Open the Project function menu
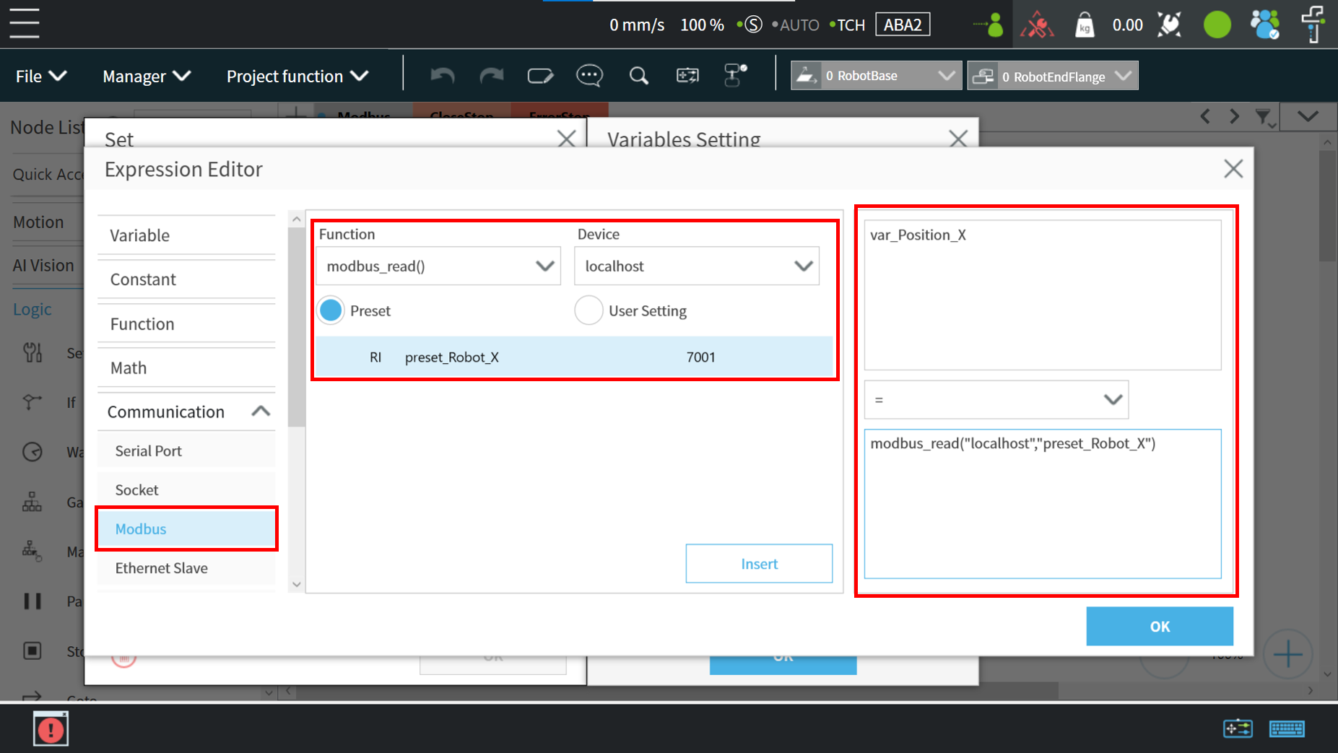The width and height of the screenshot is (1338, 753). (x=297, y=76)
